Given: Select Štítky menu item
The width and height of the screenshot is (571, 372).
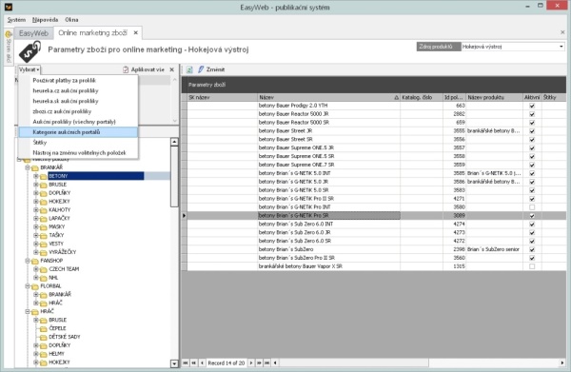Looking at the screenshot, I should (x=78, y=143).
